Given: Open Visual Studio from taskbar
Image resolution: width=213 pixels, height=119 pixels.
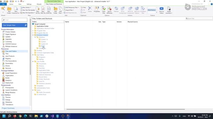Looking at the screenshot, I should [x=52, y=116].
